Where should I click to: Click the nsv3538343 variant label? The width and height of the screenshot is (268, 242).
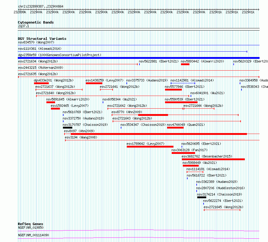254,87
